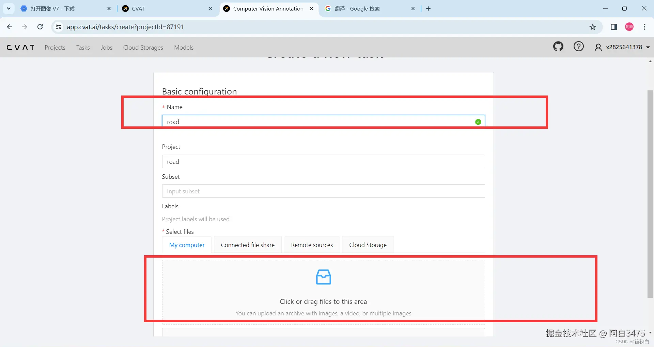Viewport: 654px width, 347px height.
Task: Click the 'Project labels will be used' text
Action: pos(196,219)
